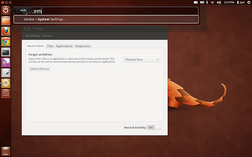Open the Terminal launcher icon
The width and height of the screenshot is (252, 157).
6,52
